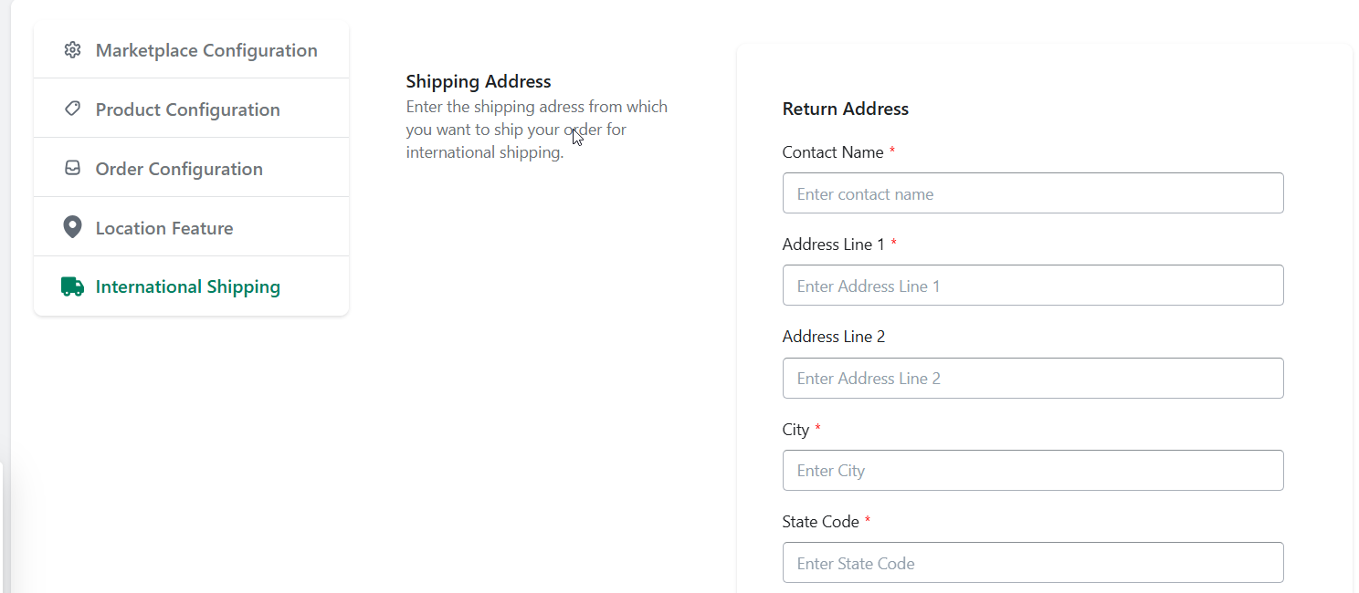Select the International Shipping tab label
Image resolution: width=1359 pixels, height=593 pixels.
click(x=188, y=286)
